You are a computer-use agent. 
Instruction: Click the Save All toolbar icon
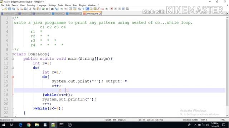14,9
